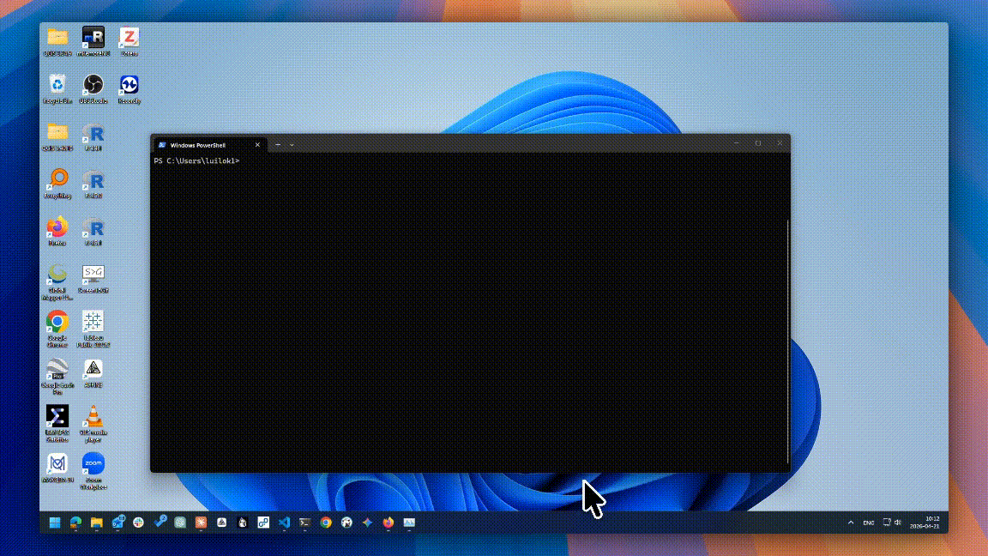Select the Everything search desktop icon
Viewport: 988px width, 556px height.
point(57,180)
